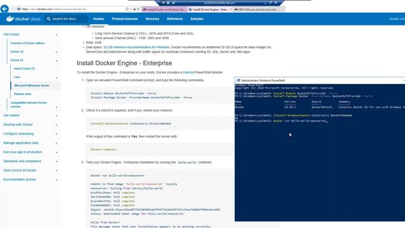Open the Guides nav item
This screenshot has height=228, width=405.
point(99,19)
